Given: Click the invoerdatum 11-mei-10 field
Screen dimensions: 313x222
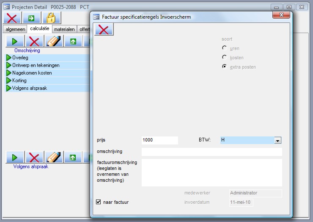Looking at the screenshot, I should coord(241,203).
